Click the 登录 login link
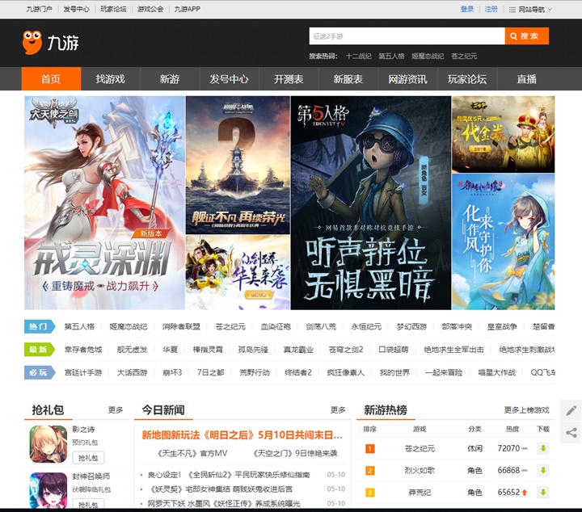Viewport: 582px width, 512px height. click(x=467, y=9)
